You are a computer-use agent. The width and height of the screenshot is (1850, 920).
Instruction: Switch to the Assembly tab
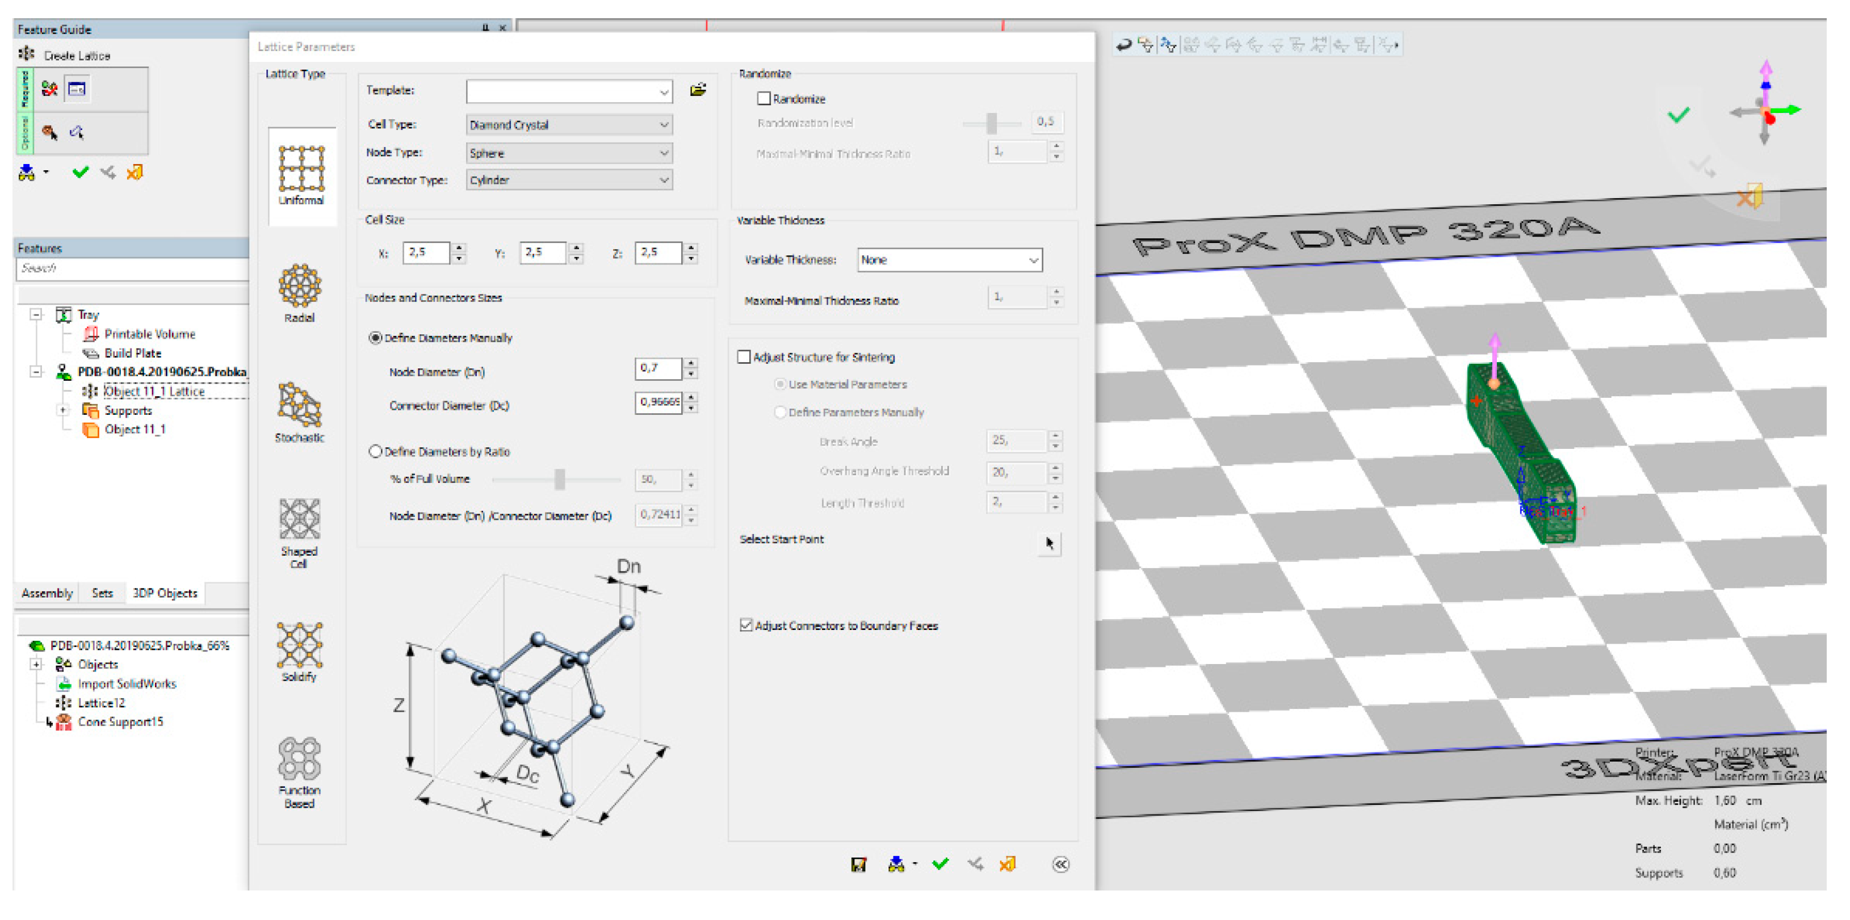[x=47, y=593]
